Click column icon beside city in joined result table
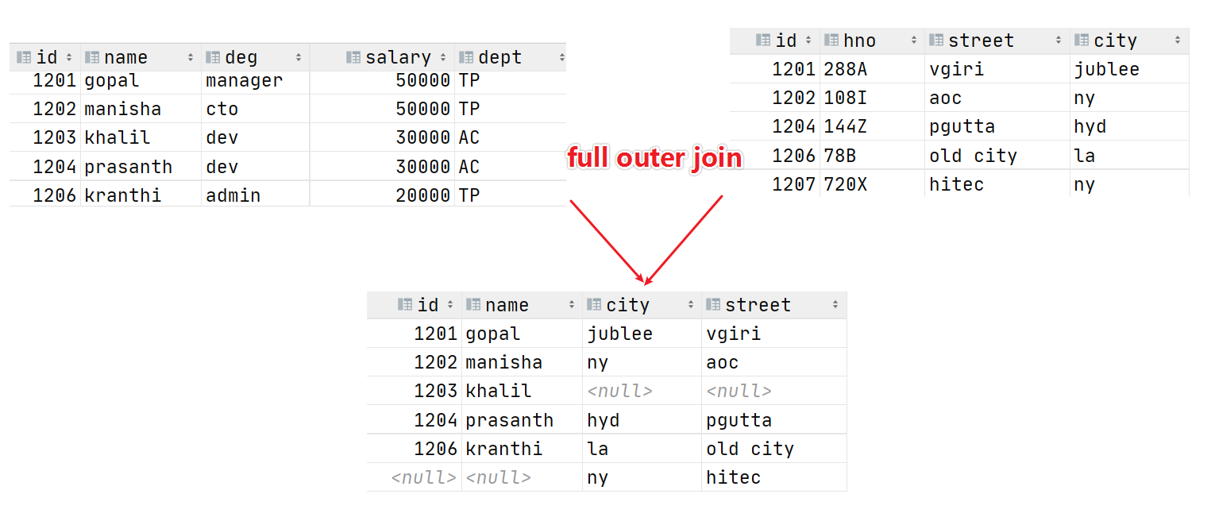Image resolution: width=1215 pixels, height=525 pixels. point(595,304)
